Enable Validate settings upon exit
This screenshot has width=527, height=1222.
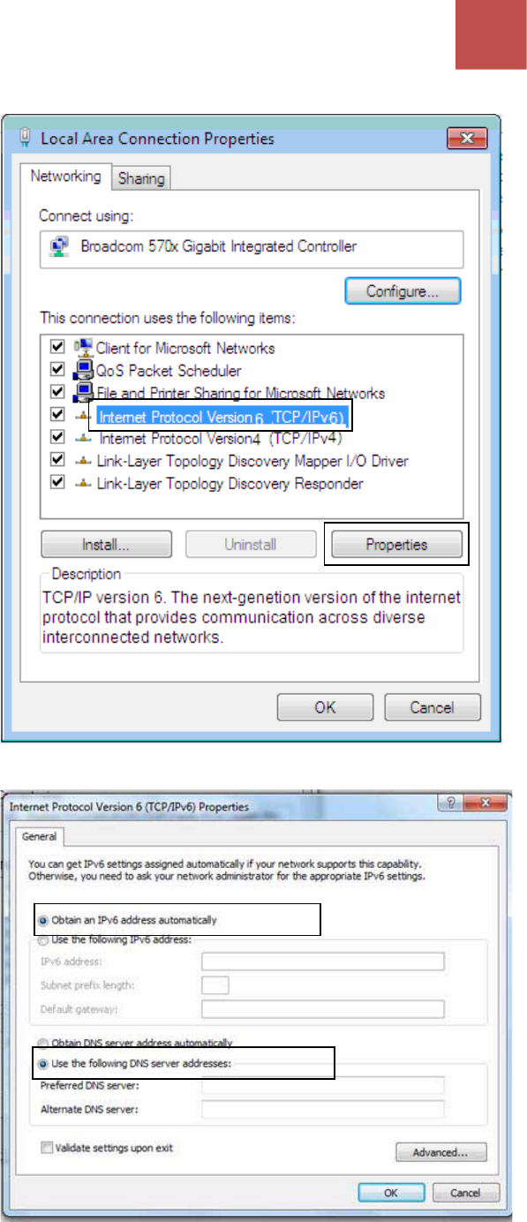pos(48,1148)
